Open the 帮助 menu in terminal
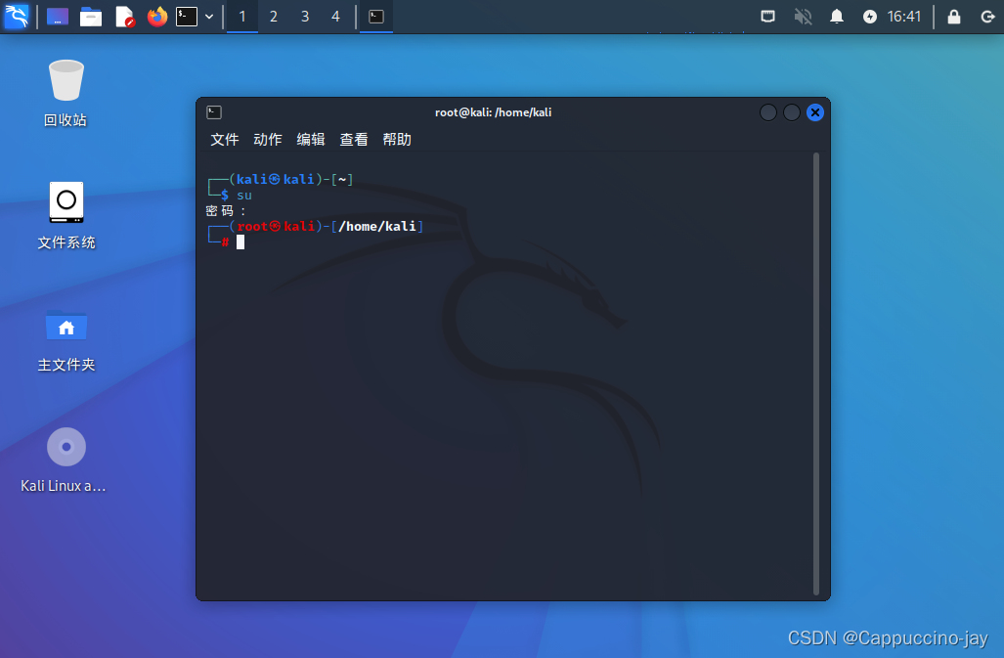 pyautogui.click(x=397, y=140)
